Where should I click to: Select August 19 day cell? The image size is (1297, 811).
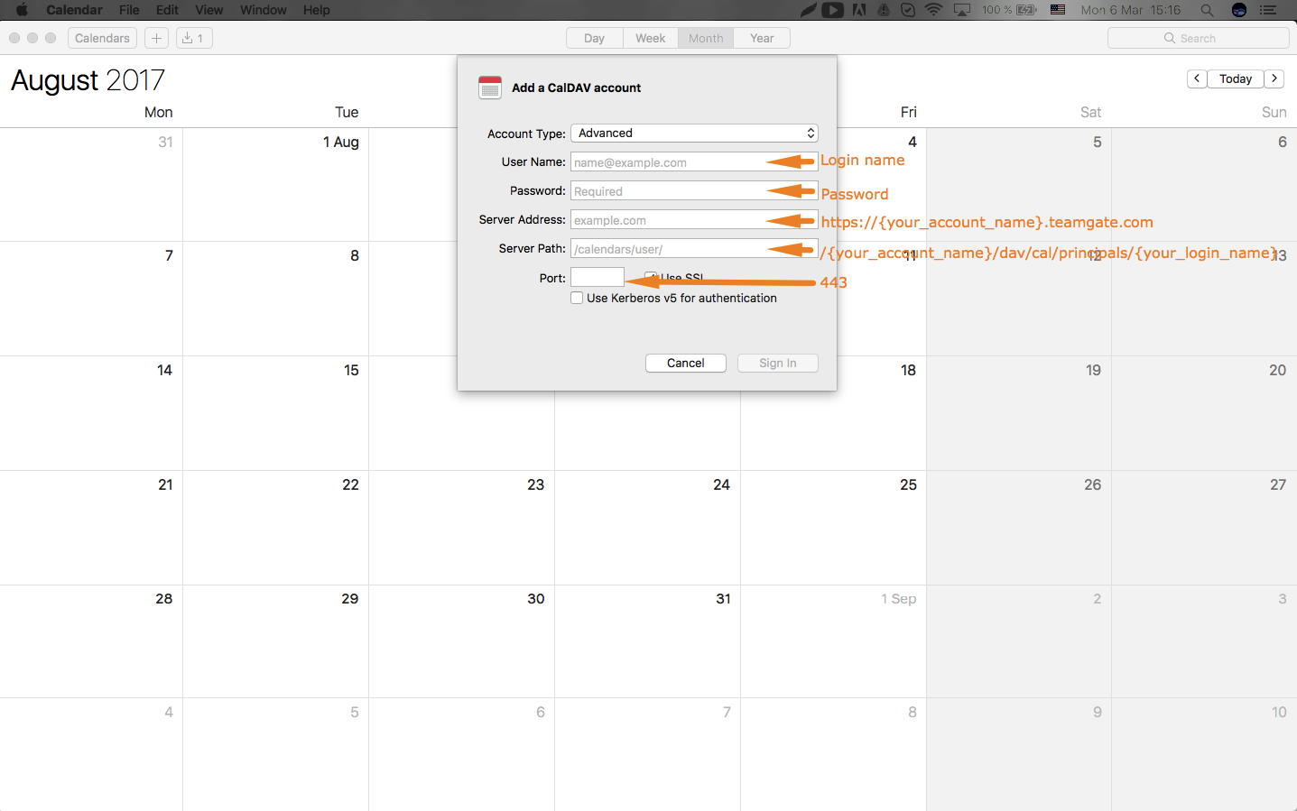1019,412
